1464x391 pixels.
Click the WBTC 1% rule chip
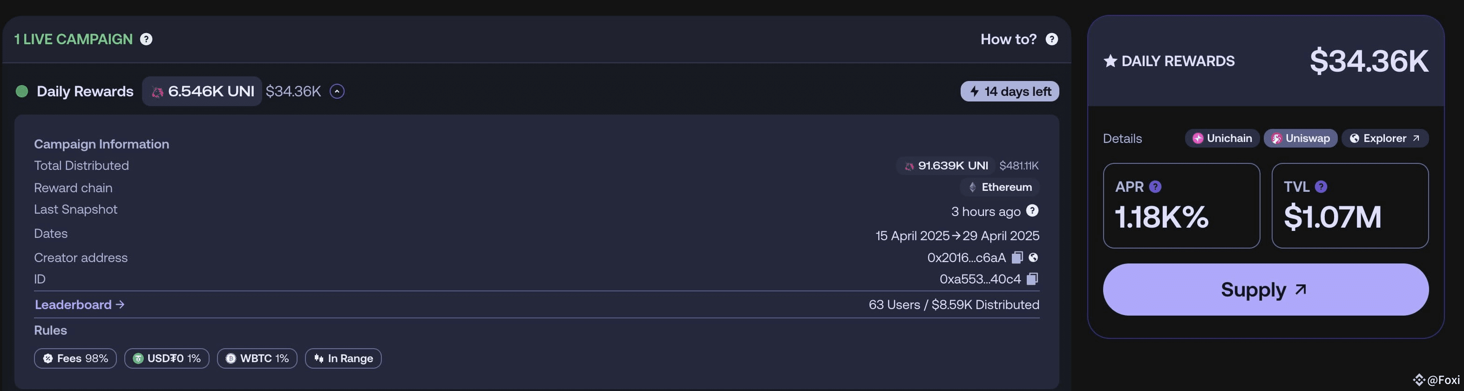[x=258, y=358]
